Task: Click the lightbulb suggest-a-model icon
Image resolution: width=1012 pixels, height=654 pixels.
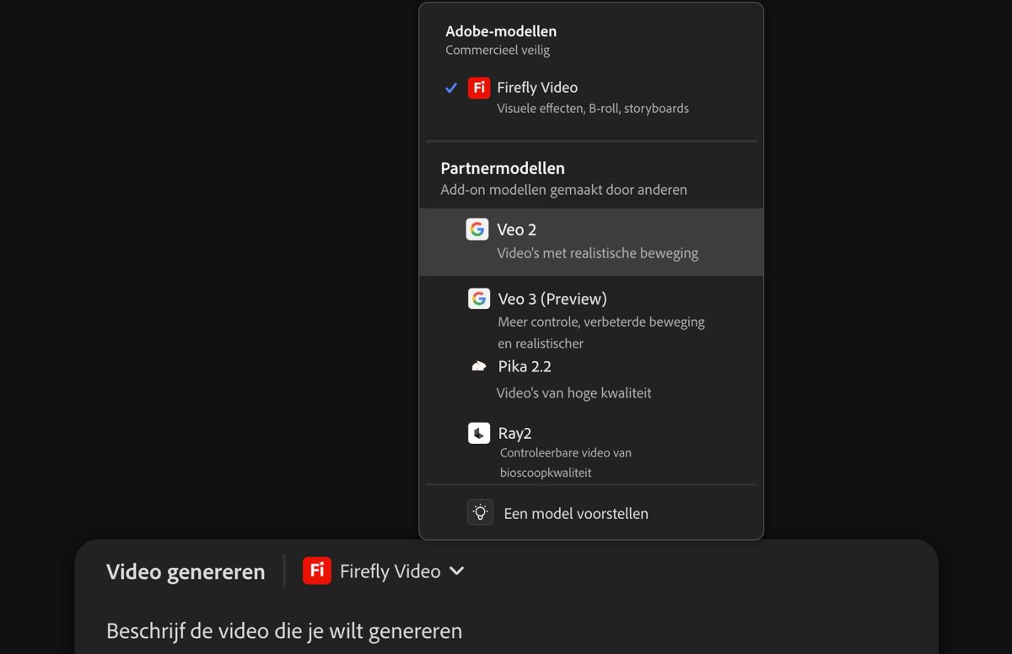Action: pos(480,513)
